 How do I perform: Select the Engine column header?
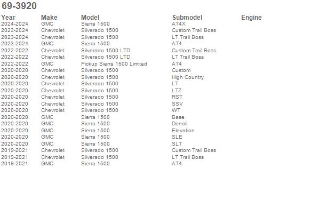click(x=251, y=18)
